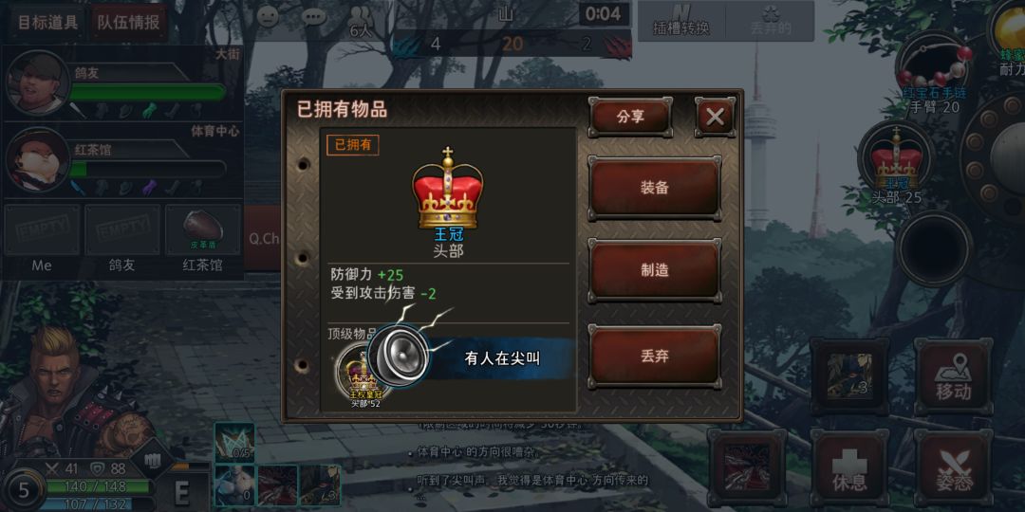The width and height of the screenshot is (1025, 512).
Task: Tap the 休息 rest icon
Action: click(849, 466)
